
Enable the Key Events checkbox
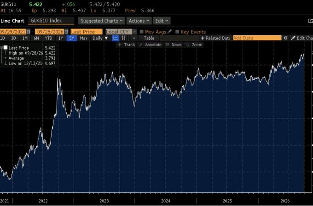(177, 32)
